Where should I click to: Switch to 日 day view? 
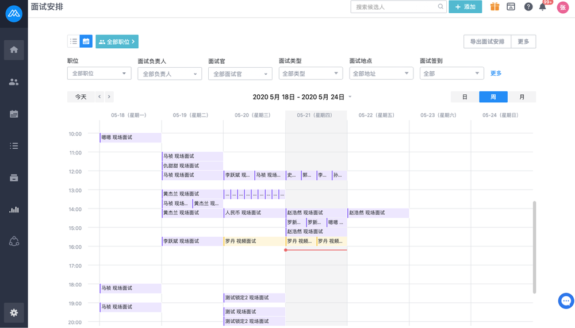(465, 97)
